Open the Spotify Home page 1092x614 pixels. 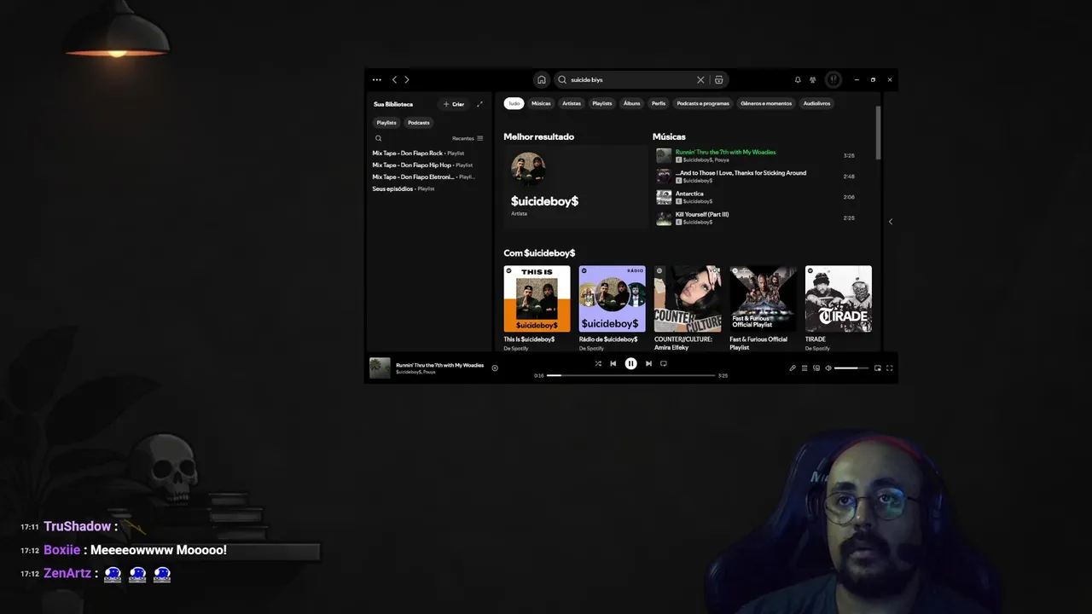pos(541,79)
